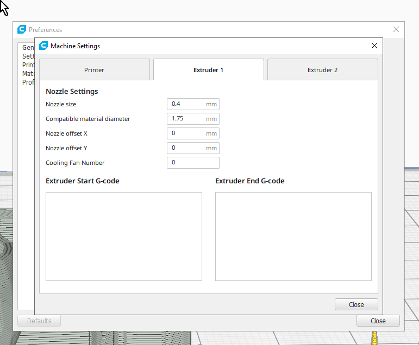Click Close button in Preferences window

378,321
